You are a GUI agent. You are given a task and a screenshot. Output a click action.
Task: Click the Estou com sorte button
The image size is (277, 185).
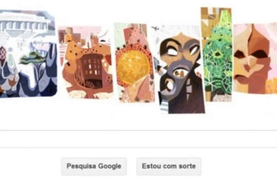point(169,166)
